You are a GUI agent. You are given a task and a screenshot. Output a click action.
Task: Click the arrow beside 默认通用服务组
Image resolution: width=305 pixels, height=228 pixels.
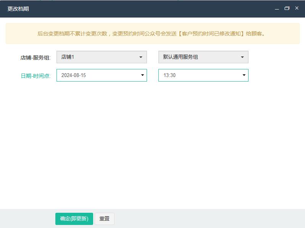[x=242, y=57]
